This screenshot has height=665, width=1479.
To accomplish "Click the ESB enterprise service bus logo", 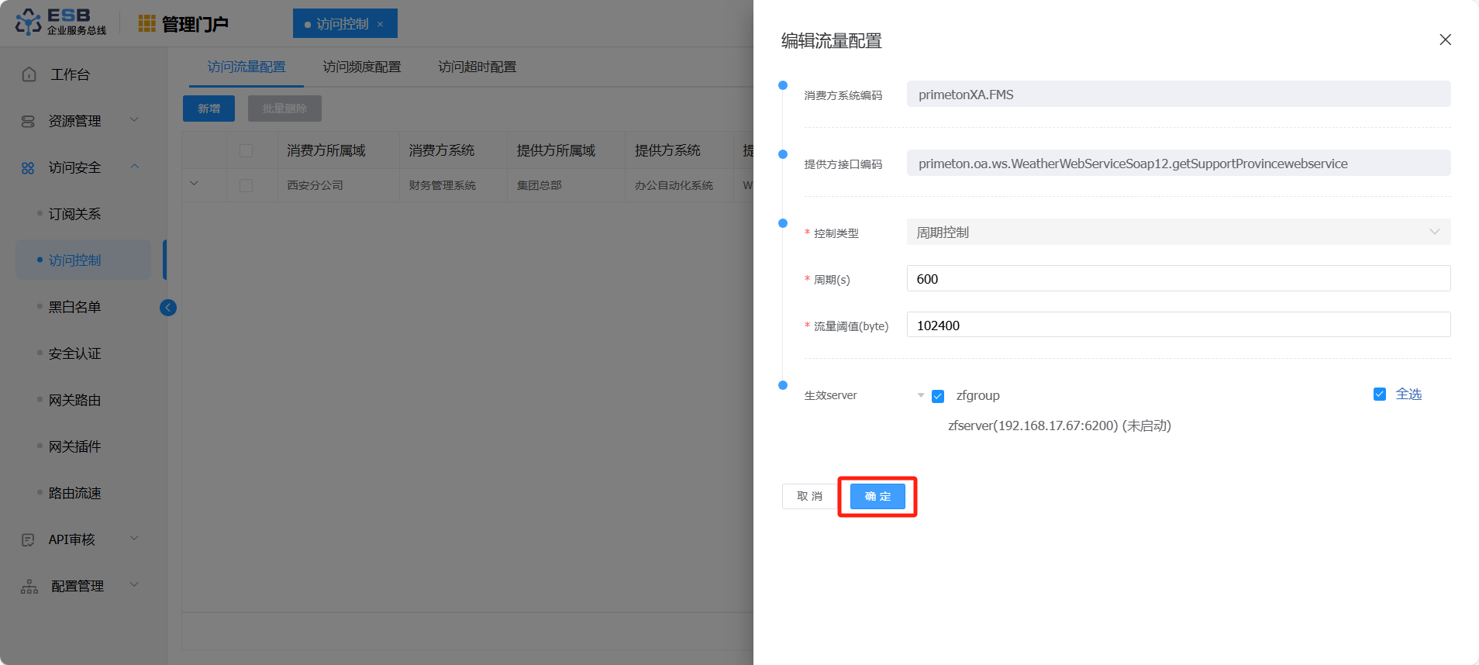I will [x=60, y=22].
